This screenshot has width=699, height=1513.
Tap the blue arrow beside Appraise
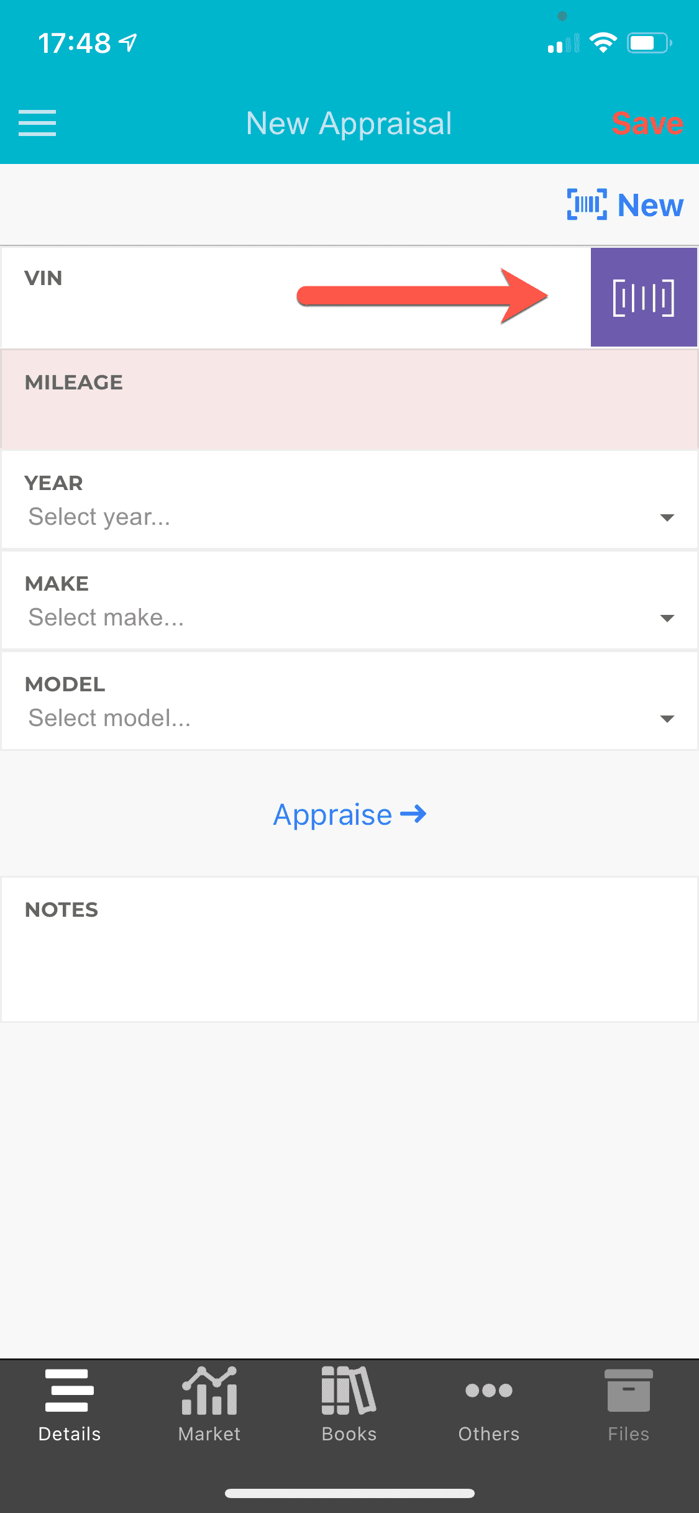click(413, 814)
